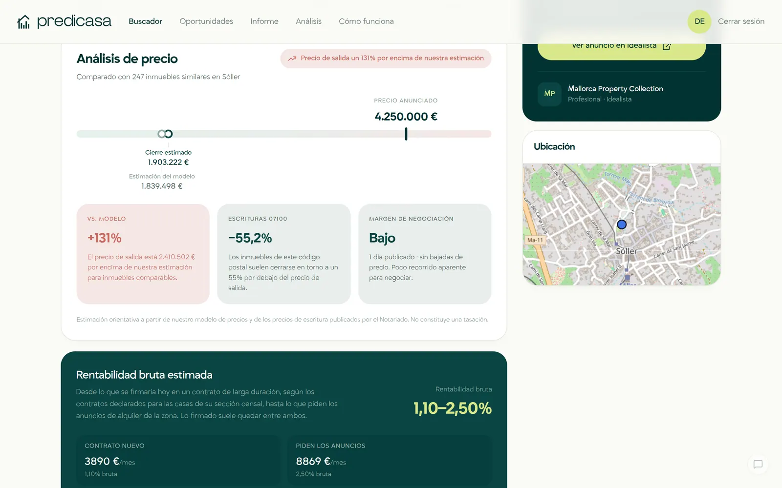The image size is (782, 488).
Task: Open the Informe nav item
Action: 264,21
